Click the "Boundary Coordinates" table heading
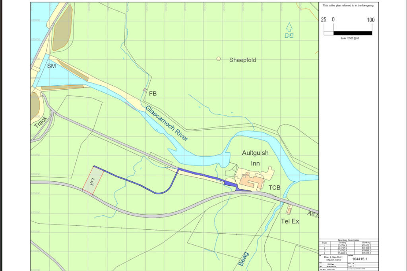 point(349,240)
